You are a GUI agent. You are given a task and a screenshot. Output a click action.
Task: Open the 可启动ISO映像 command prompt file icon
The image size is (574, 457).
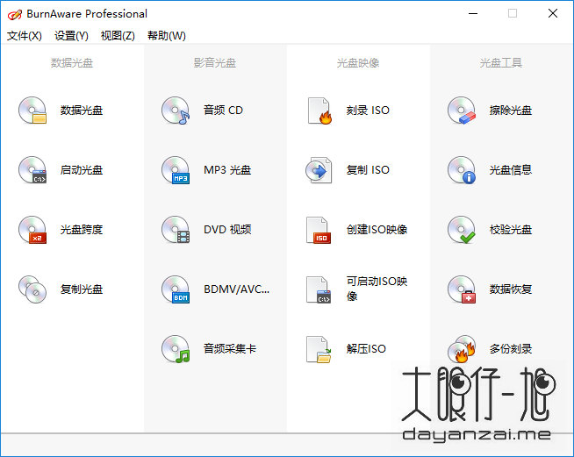coord(319,289)
